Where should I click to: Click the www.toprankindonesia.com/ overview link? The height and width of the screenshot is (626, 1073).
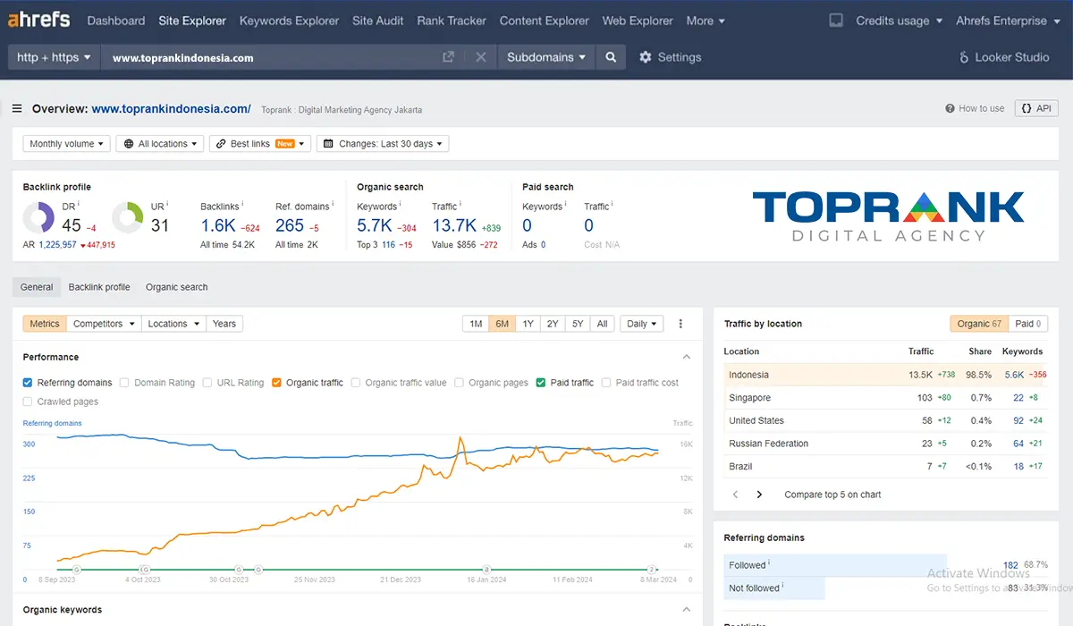pos(172,109)
